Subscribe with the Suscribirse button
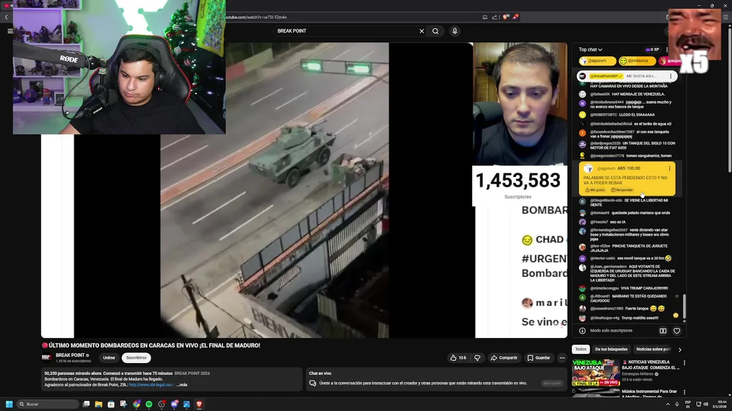 (136, 358)
